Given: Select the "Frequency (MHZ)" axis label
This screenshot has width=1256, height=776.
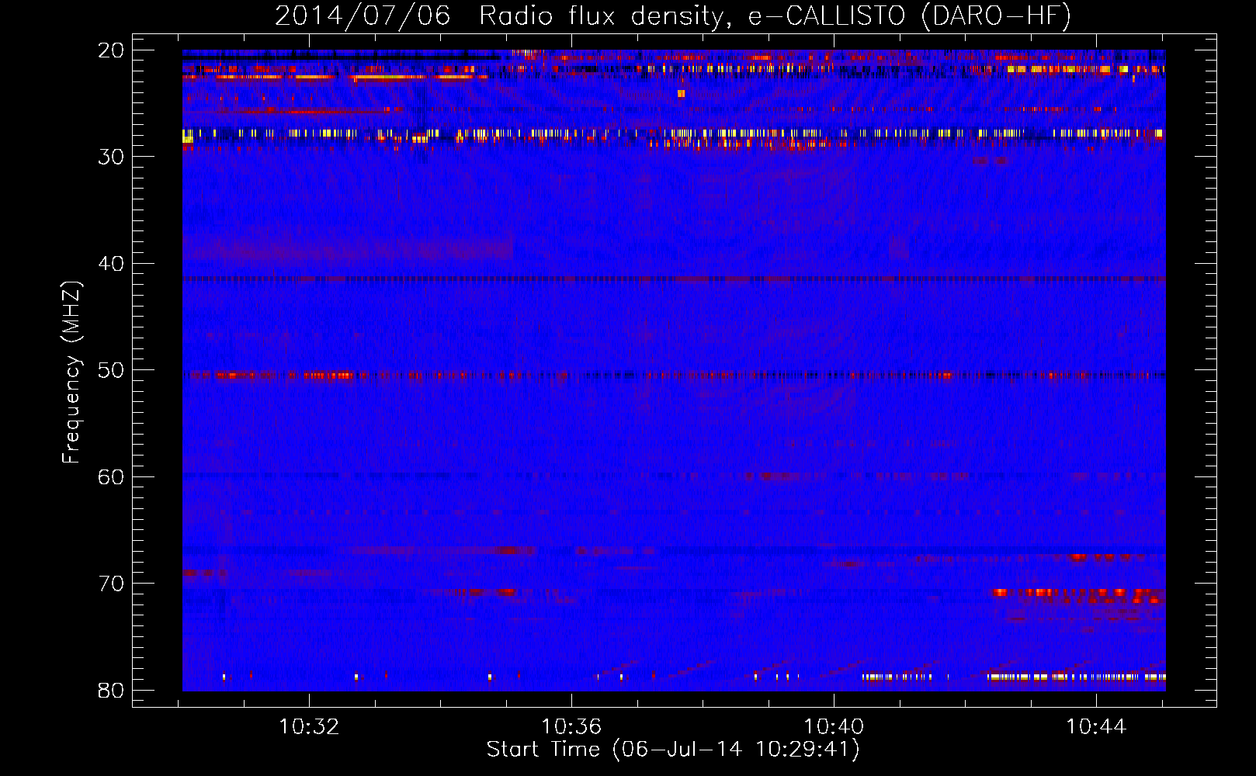Looking at the screenshot, I should click(x=71, y=372).
